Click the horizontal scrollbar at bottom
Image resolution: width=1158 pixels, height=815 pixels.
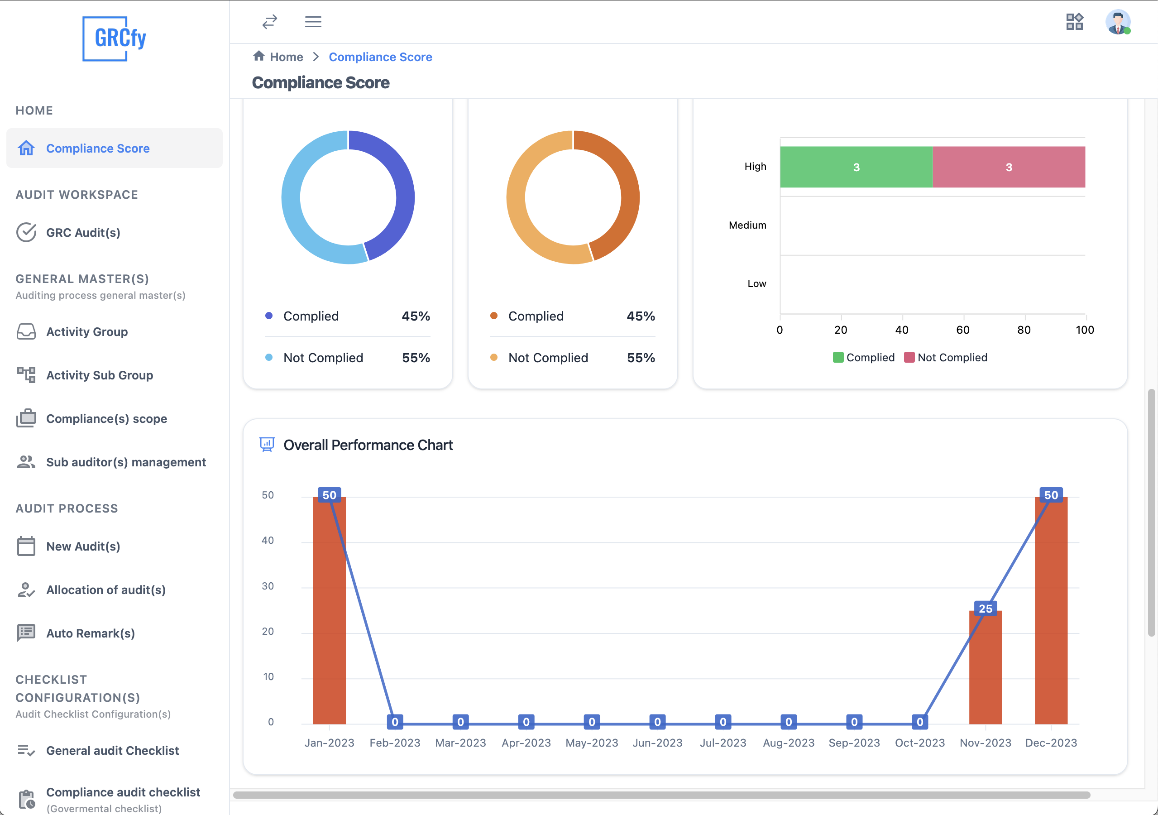pos(660,795)
